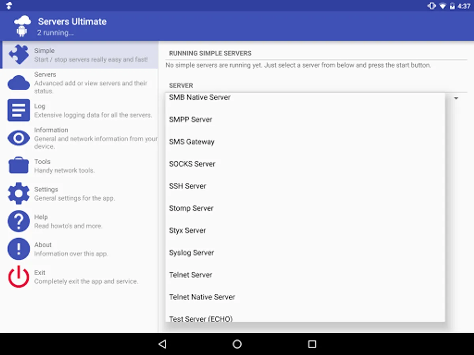Click the red Exit power icon

pyautogui.click(x=19, y=277)
